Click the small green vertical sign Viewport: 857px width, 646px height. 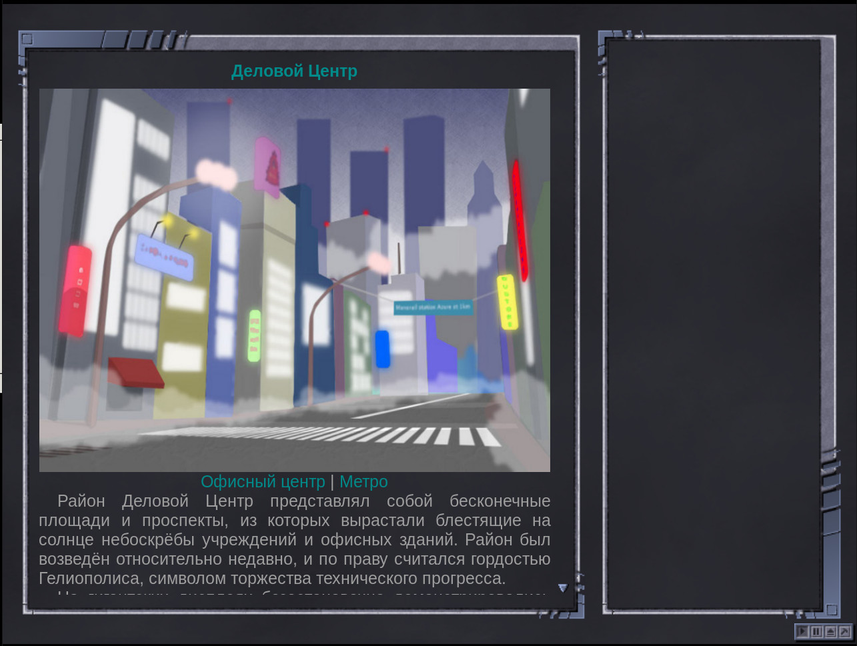coord(254,335)
